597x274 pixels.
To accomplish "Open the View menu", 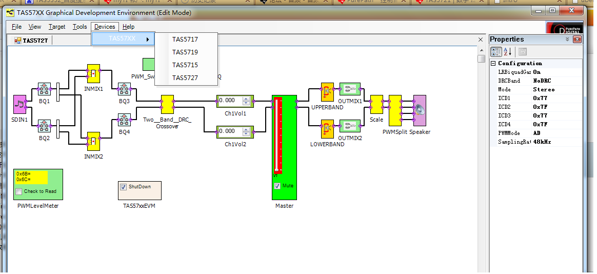I will point(35,27).
